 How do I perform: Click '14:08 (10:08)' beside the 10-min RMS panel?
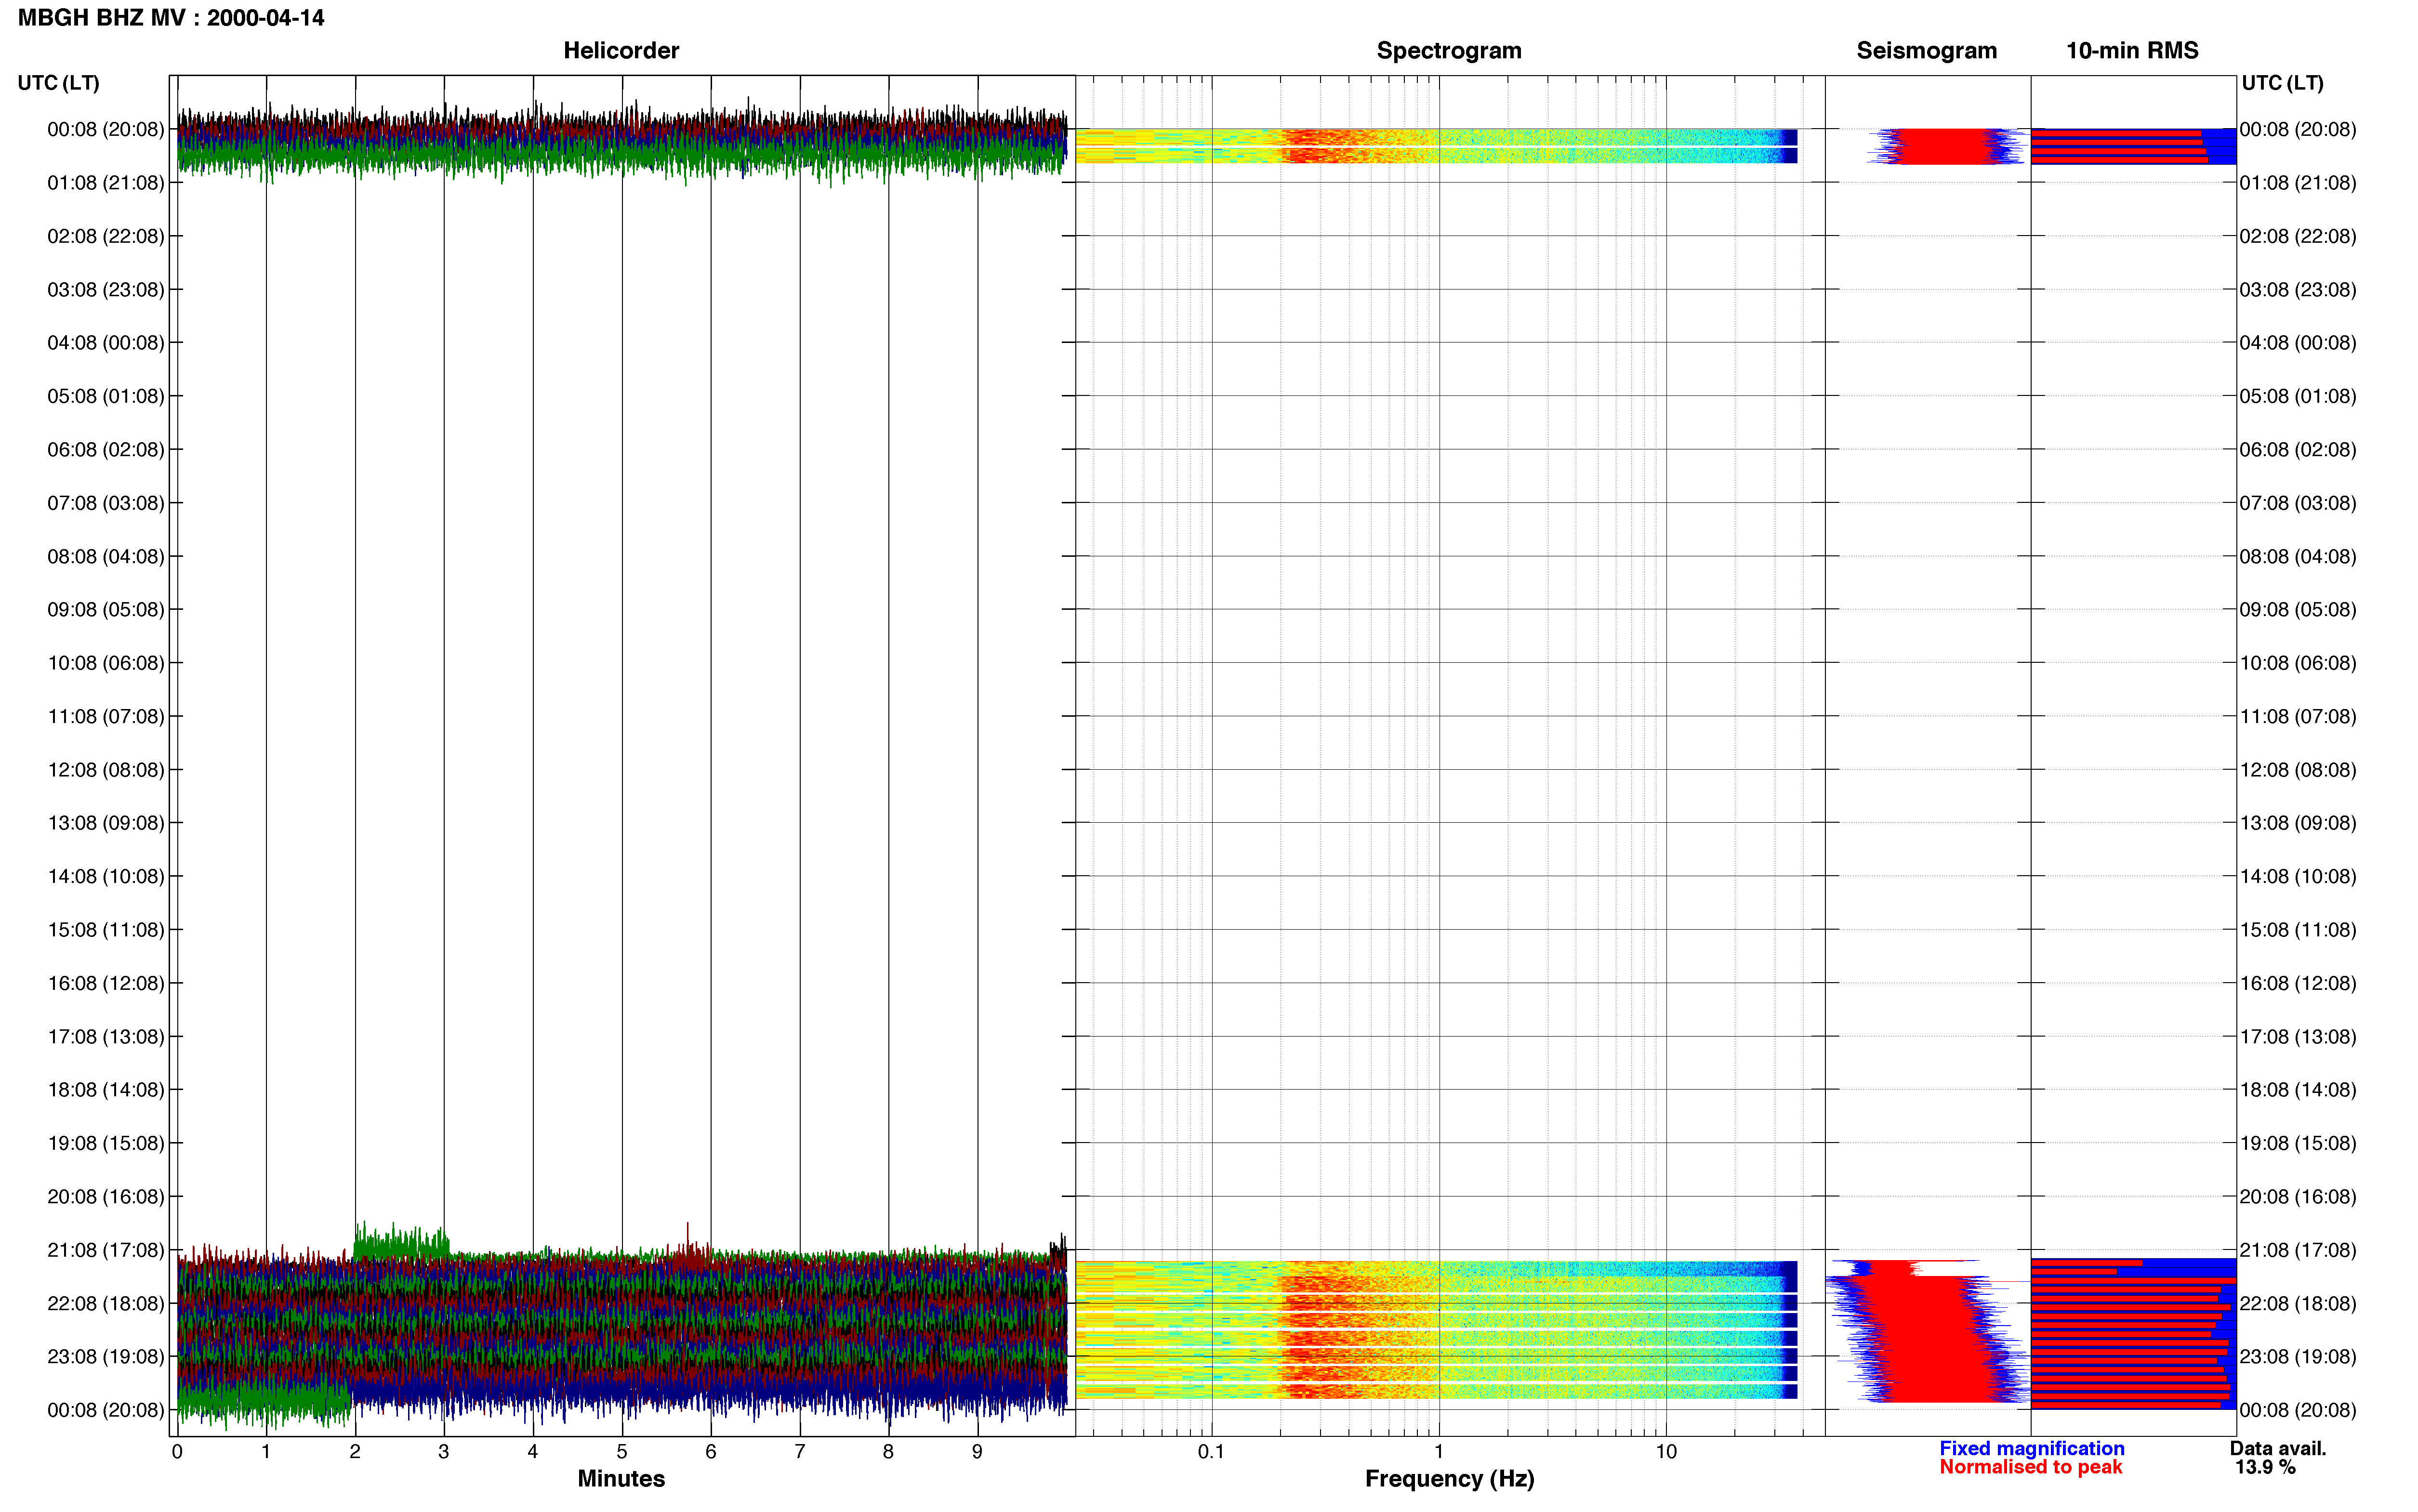(2297, 876)
